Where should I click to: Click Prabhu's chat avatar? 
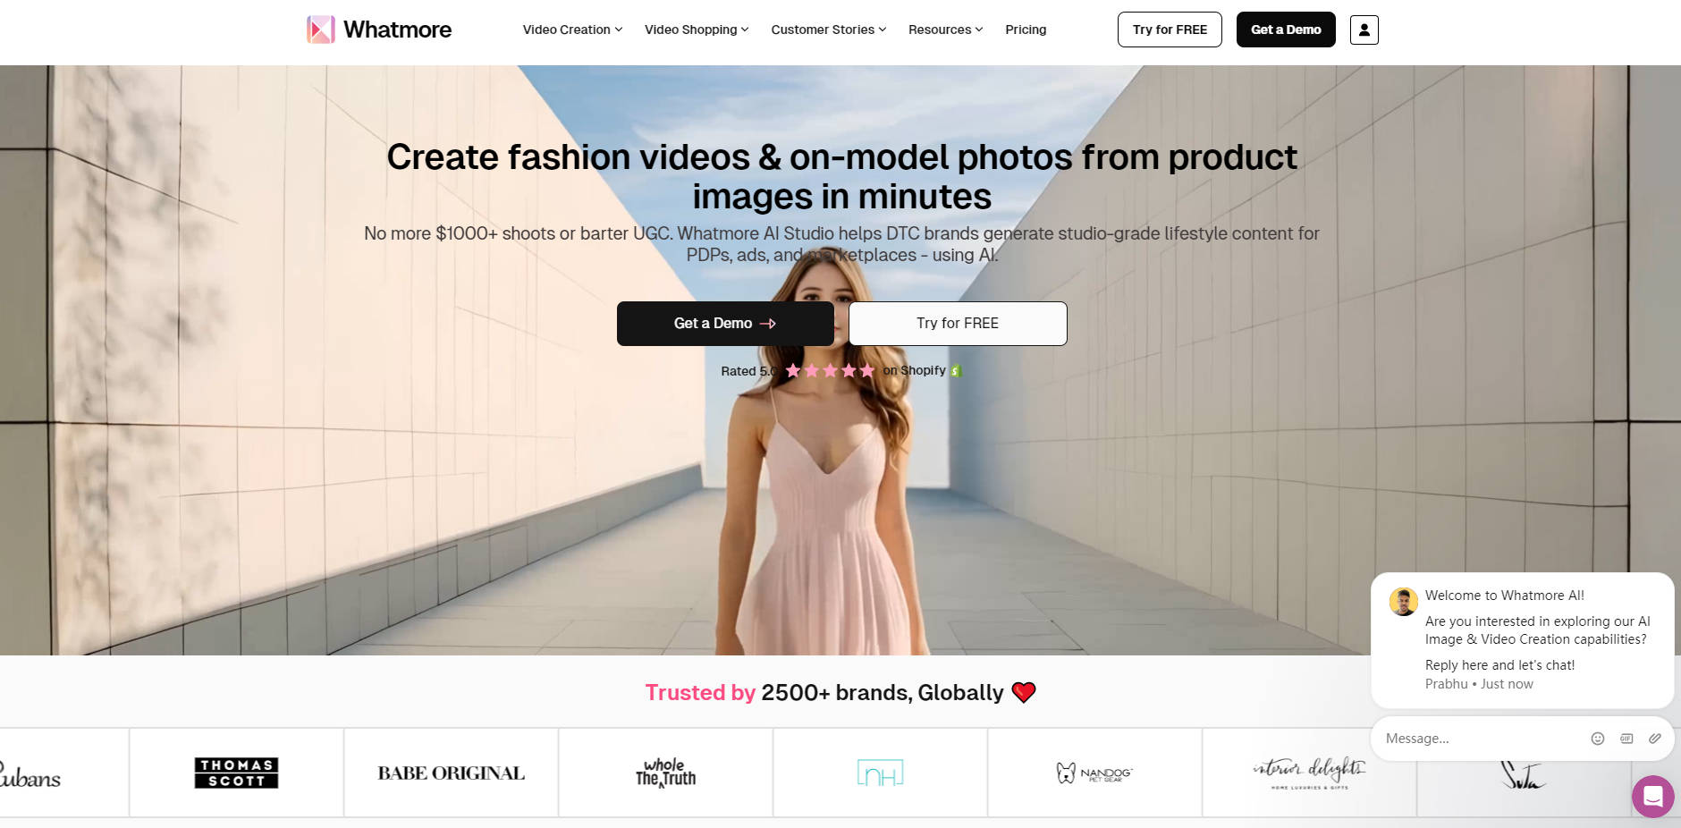pos(1402,602)
